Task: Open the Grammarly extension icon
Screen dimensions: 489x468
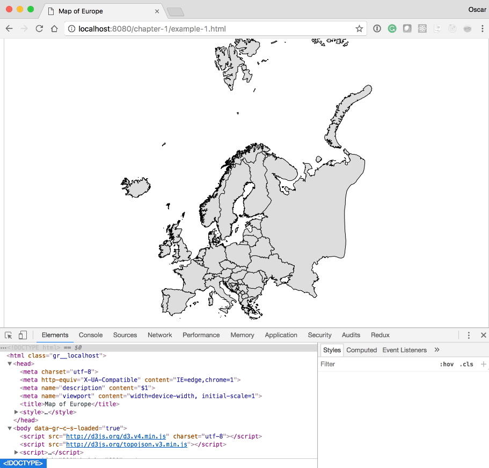Action: click(x=392, y=29)
